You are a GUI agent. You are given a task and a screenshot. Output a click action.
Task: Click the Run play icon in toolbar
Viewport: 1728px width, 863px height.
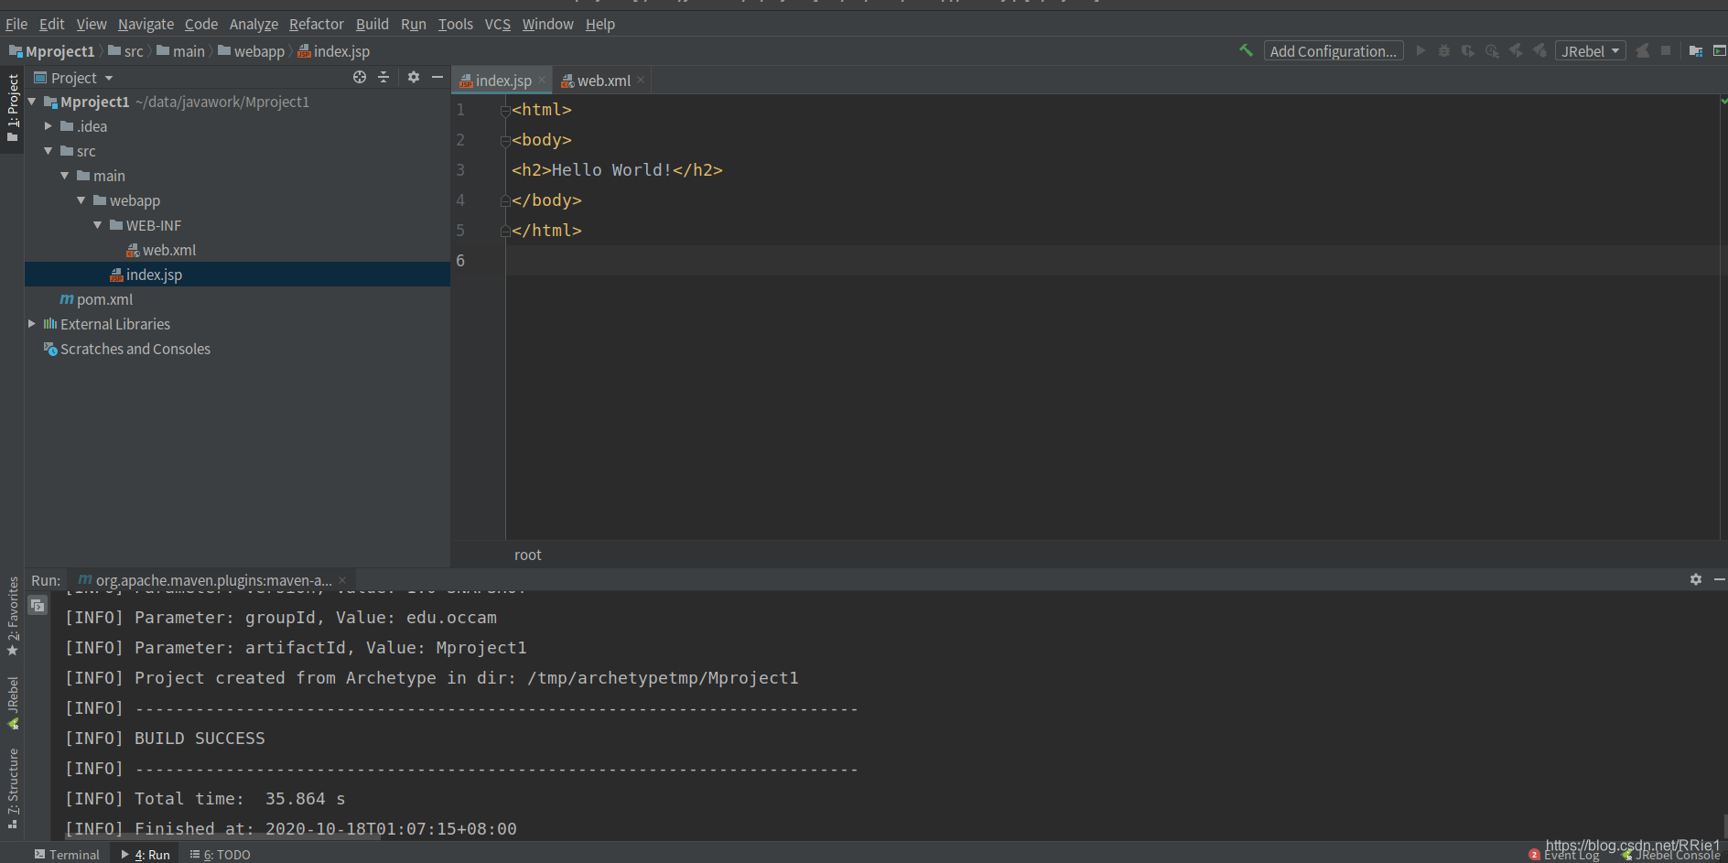pos(1420,51)
